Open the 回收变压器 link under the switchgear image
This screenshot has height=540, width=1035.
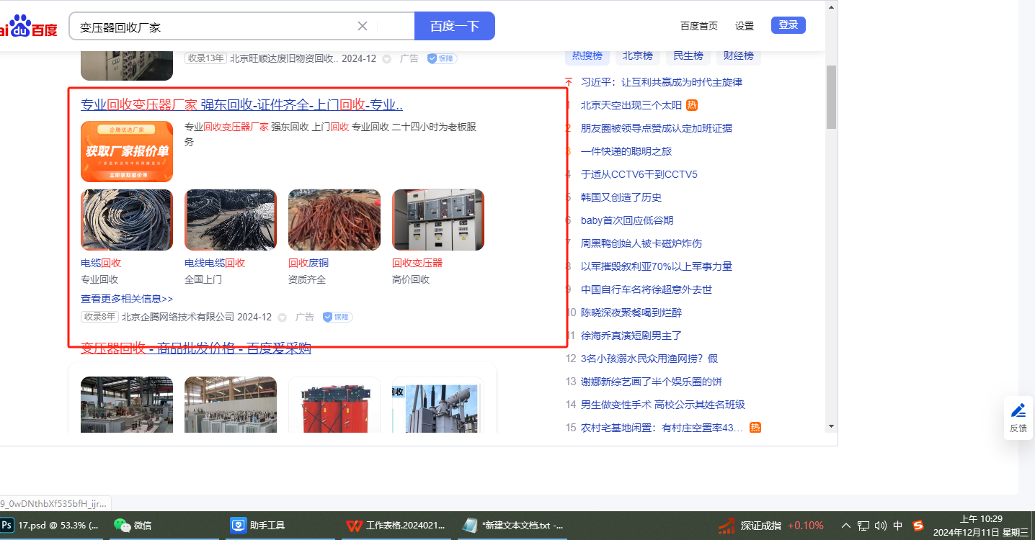click(417, 263)
